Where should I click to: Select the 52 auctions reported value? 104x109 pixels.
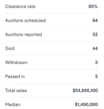click(x=95, y=34)
